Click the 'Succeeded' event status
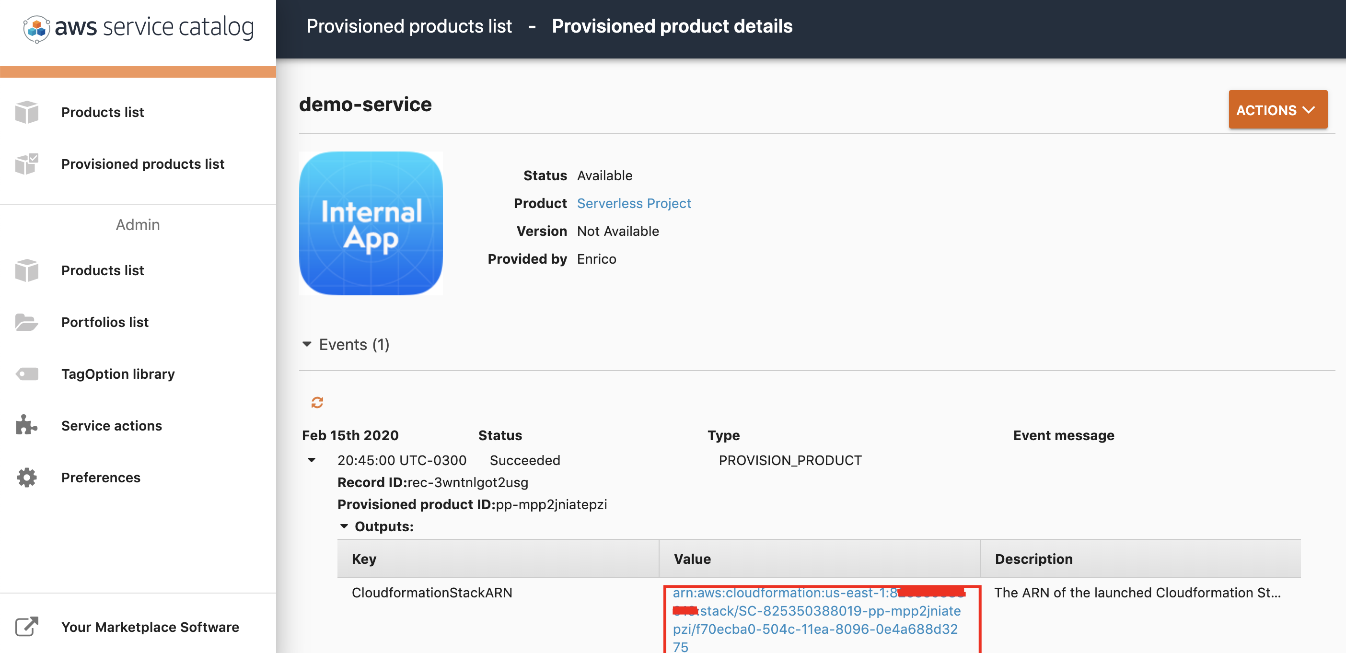The width and height of the screenshot is (1346, 653). click(524, 460)
